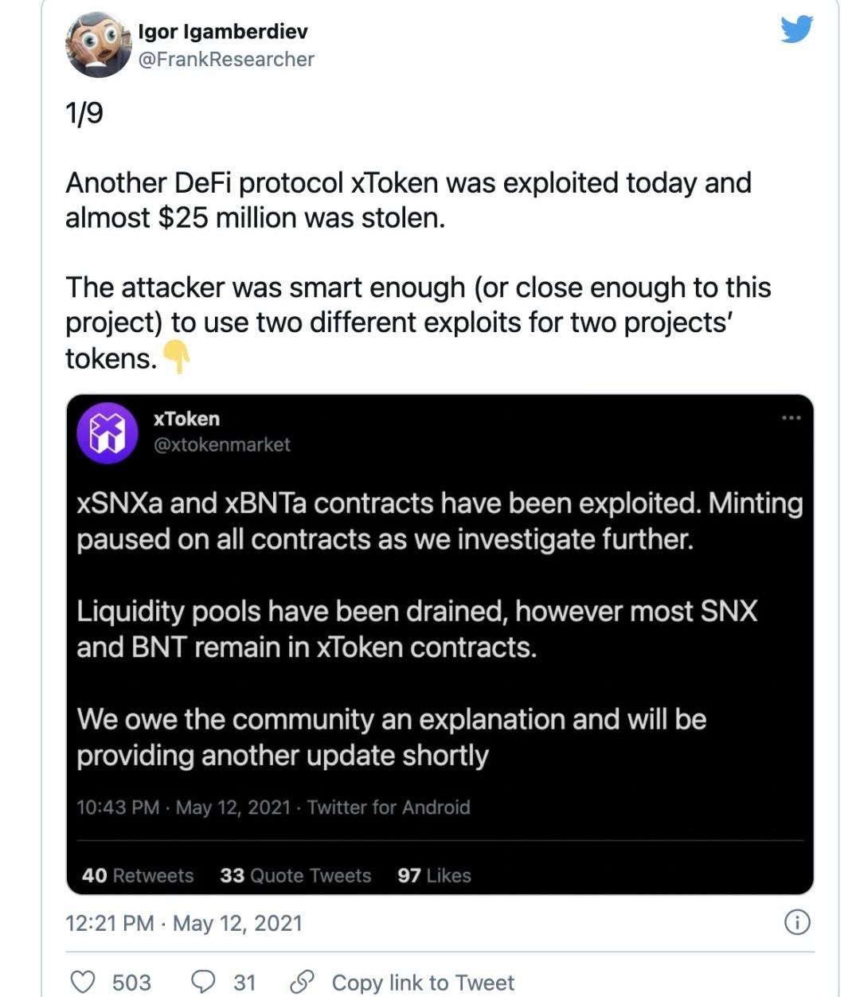Screen dimensions: 860x997
Task: Open Igor Igamberdiev display name link
Action: [x=223, y=32]
